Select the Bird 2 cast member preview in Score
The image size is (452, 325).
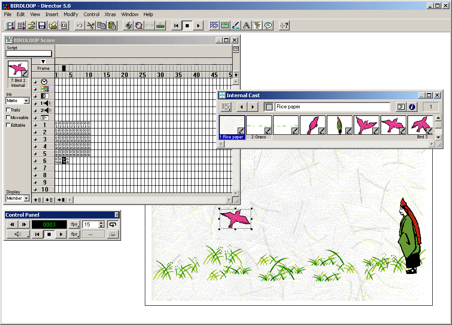click(x=18, y=69)
